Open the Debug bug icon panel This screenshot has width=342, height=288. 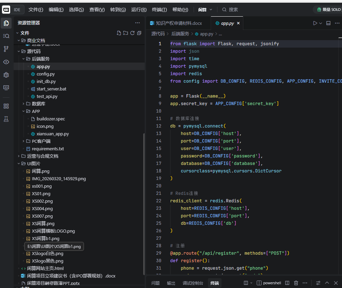(x=6, y=74)
